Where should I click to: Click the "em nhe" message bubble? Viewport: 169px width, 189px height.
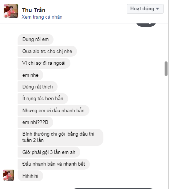pos(30,75)
